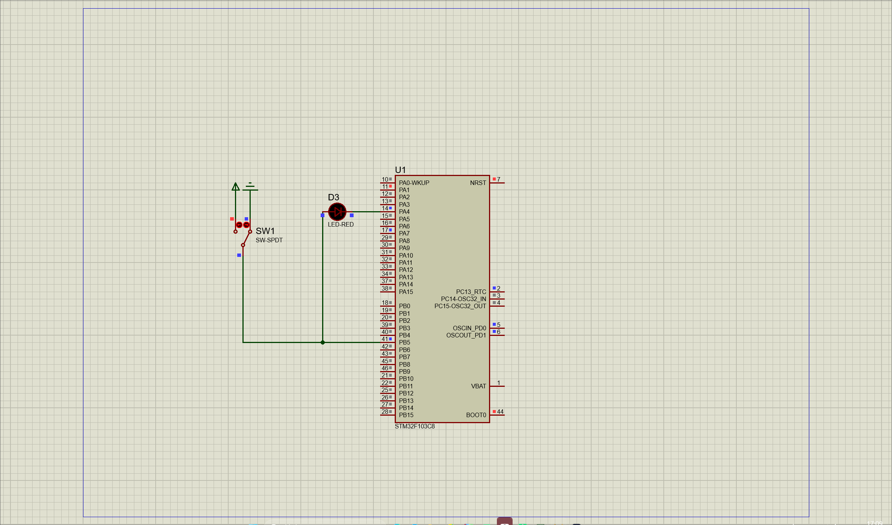This screenshot has height=525, width=892.
Task: Select the PB5 pin label
Action: pyautogui.click(x=404, y=342)
